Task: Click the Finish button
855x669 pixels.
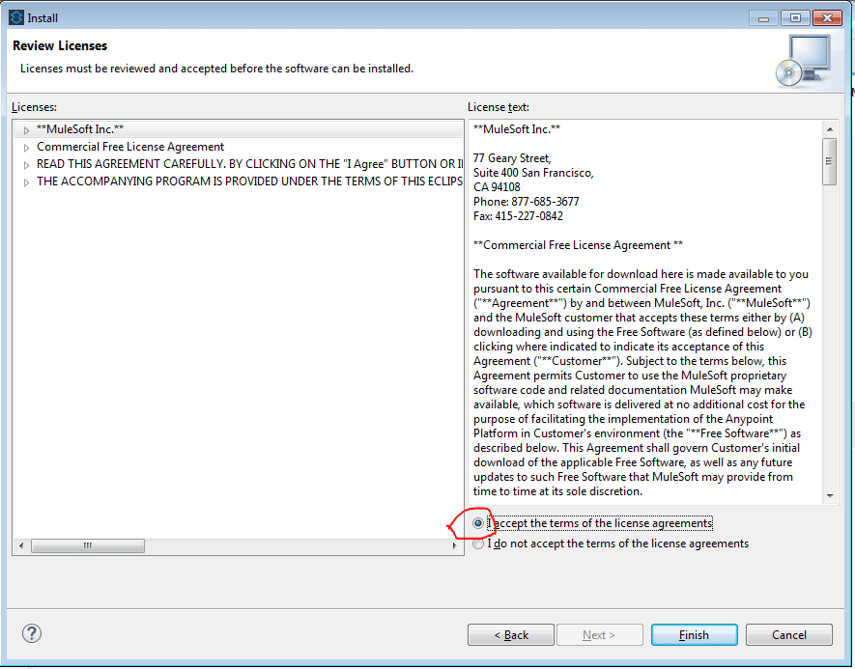Action: tap(694, 634)
